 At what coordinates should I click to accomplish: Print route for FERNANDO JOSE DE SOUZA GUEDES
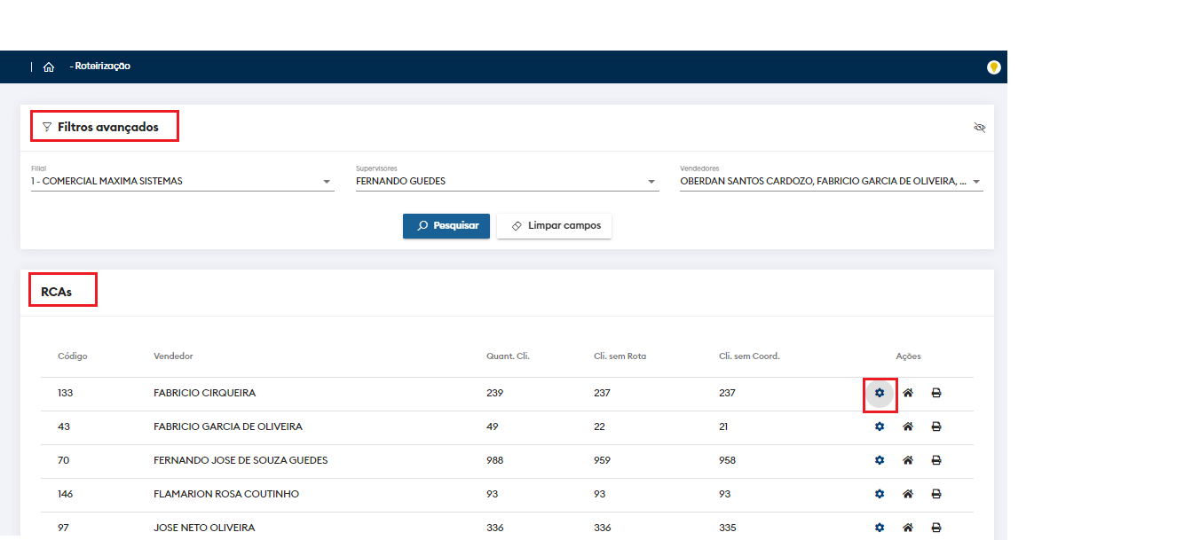[x=936, y=460]
